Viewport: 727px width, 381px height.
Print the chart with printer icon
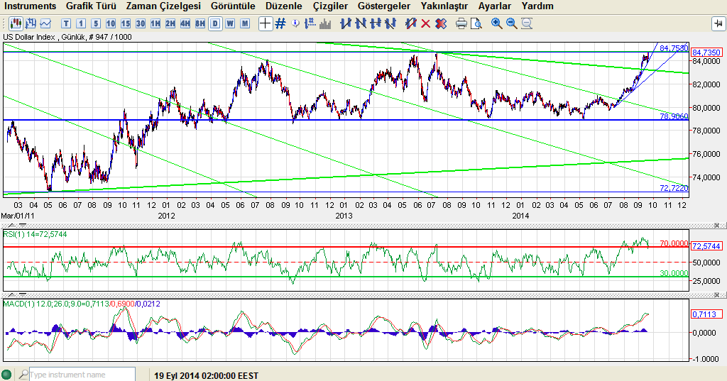tap(461, 23)
